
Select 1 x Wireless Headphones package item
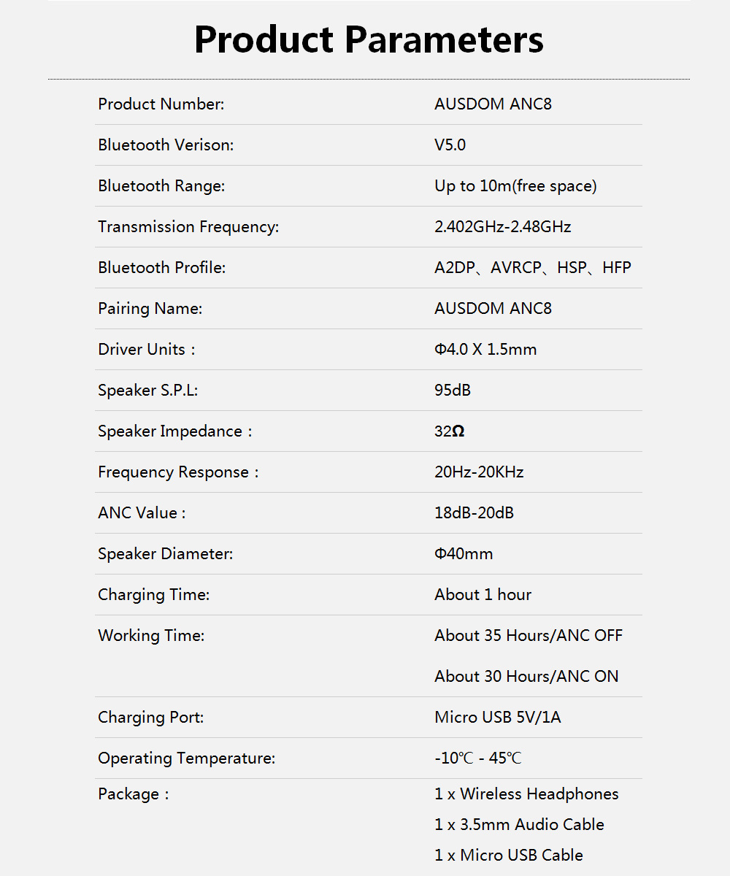pos(526,794)
